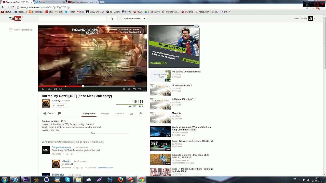The image size is (326, 183).
Task: Open A Mental Mind by Cozzi video
Action: click(185, 99)
